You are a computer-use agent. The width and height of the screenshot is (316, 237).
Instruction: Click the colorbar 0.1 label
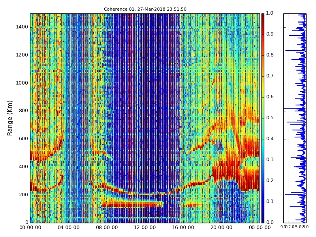[x=270, y=202]
